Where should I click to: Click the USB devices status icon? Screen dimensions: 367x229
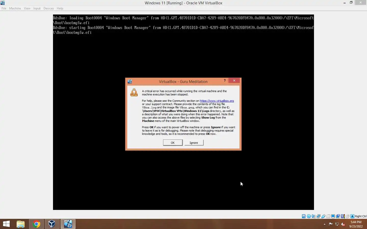coord(323,216)
